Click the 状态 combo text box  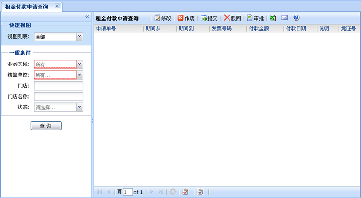pyautogui.click(x=55, y=107)
